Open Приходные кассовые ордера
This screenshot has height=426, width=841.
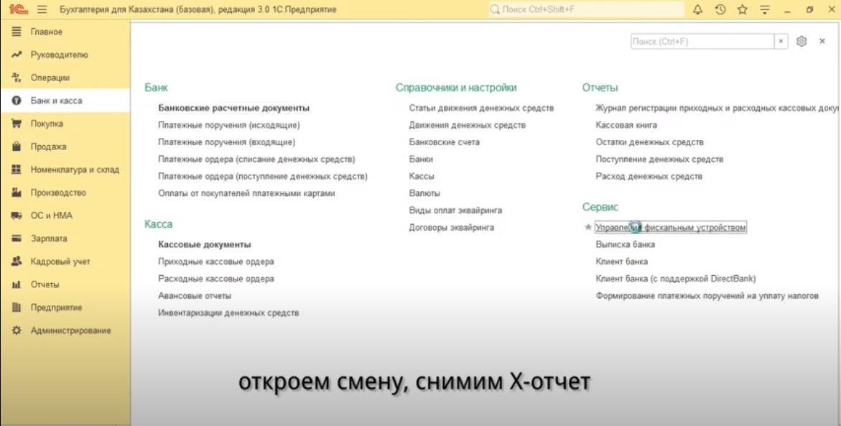216,261
